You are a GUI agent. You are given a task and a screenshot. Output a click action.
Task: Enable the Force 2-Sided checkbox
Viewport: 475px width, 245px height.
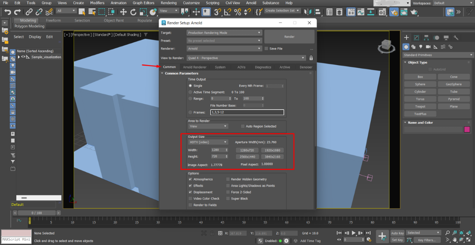(228, 192)
